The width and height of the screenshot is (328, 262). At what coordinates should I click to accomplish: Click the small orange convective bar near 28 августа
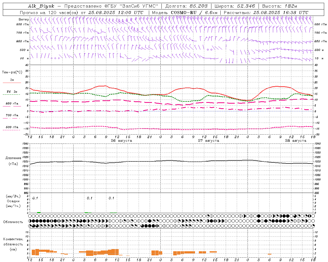[270, 254]
